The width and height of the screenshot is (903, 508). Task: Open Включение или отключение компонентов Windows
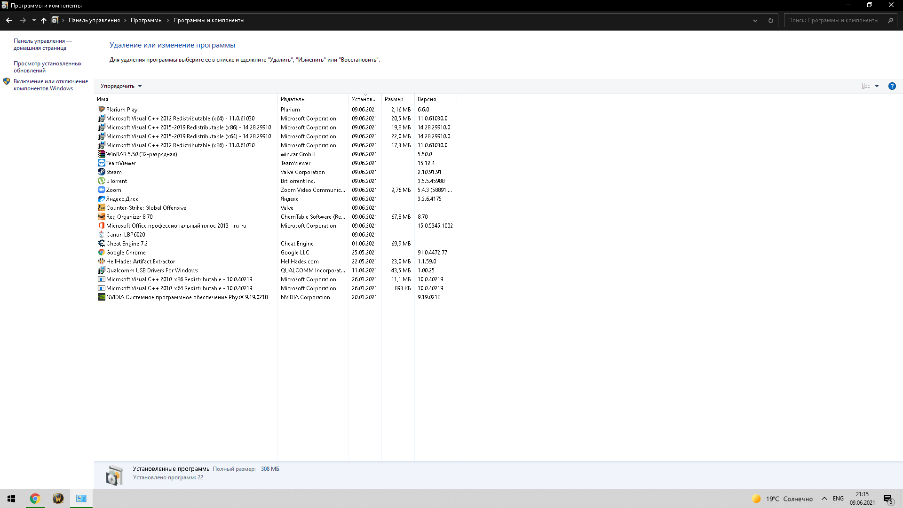click(x=51, y=85)
